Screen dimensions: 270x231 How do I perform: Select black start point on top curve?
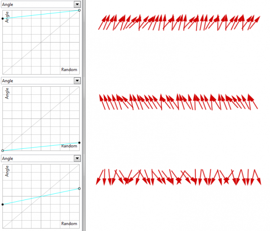click(x=3, y=18)
